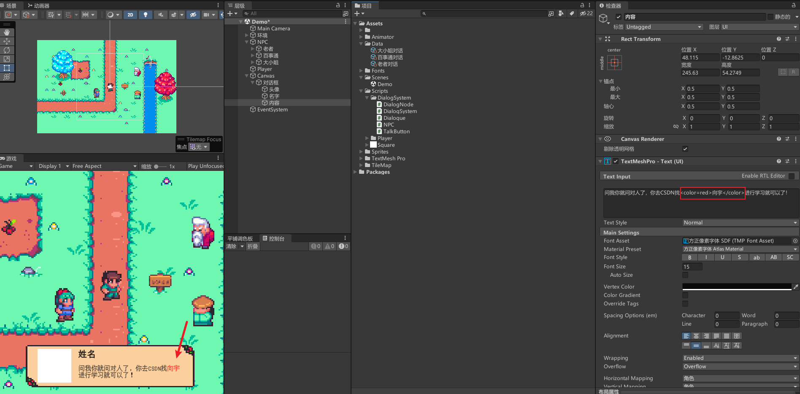This screenshot has width=800, height=394.
Task: Open the Free Aspect dropdown
Action: pyautogui.click(x=104, y=166)
